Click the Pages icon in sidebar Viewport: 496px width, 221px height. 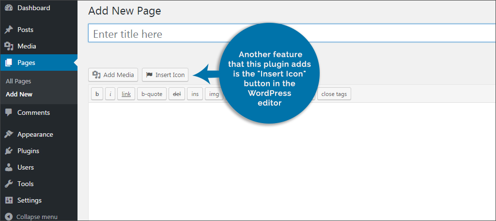9,63
